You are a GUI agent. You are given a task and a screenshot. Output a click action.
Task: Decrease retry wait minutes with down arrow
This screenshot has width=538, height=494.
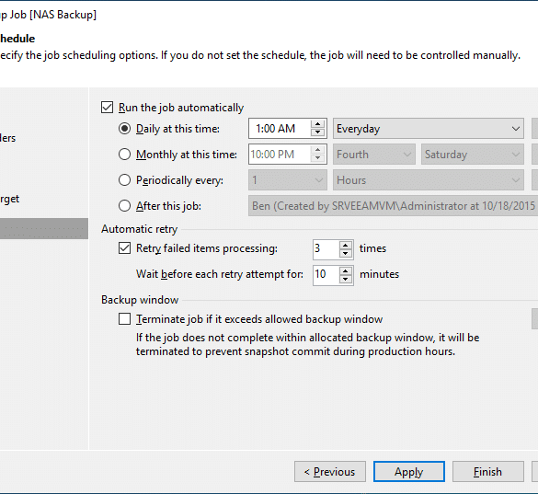pos(346,279)
